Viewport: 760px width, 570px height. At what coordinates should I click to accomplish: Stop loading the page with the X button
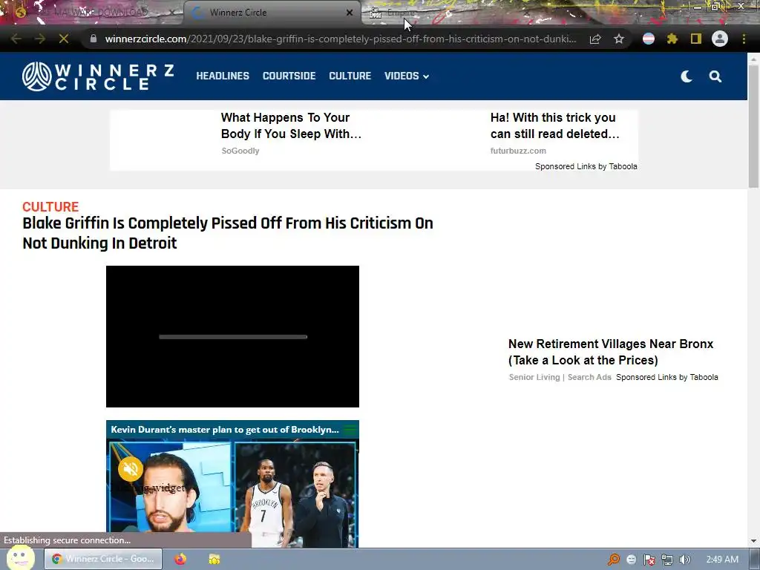coord(64,39)
